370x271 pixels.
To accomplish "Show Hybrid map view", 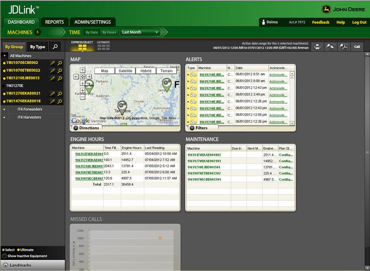I will click(x=146, y=71).
